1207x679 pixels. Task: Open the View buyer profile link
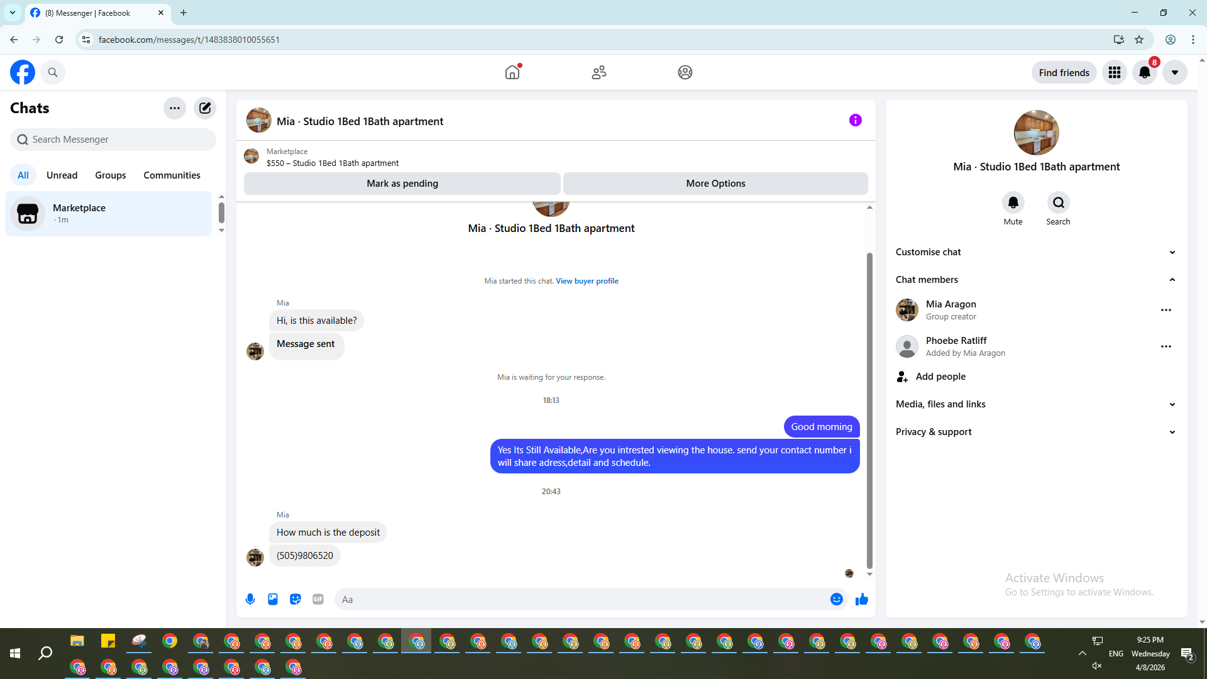tap(587, 281)
